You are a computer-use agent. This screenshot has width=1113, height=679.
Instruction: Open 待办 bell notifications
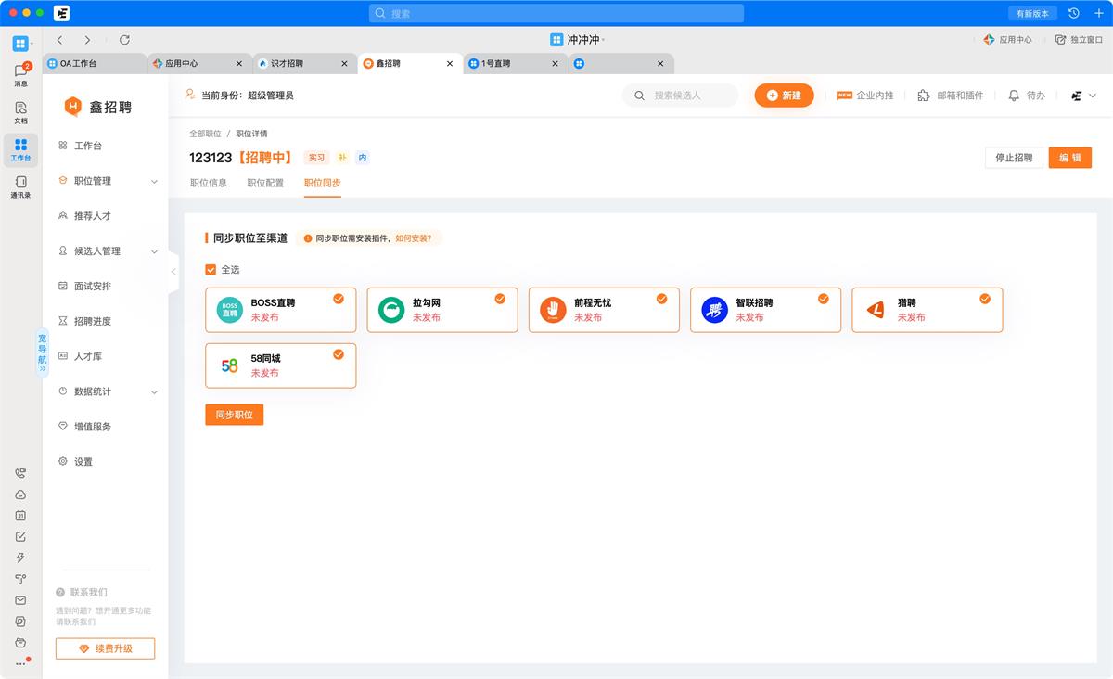[x=1027, y=96]
